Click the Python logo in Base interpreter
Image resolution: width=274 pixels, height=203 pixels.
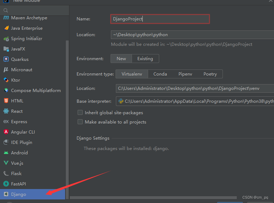(x=121, y=101)
